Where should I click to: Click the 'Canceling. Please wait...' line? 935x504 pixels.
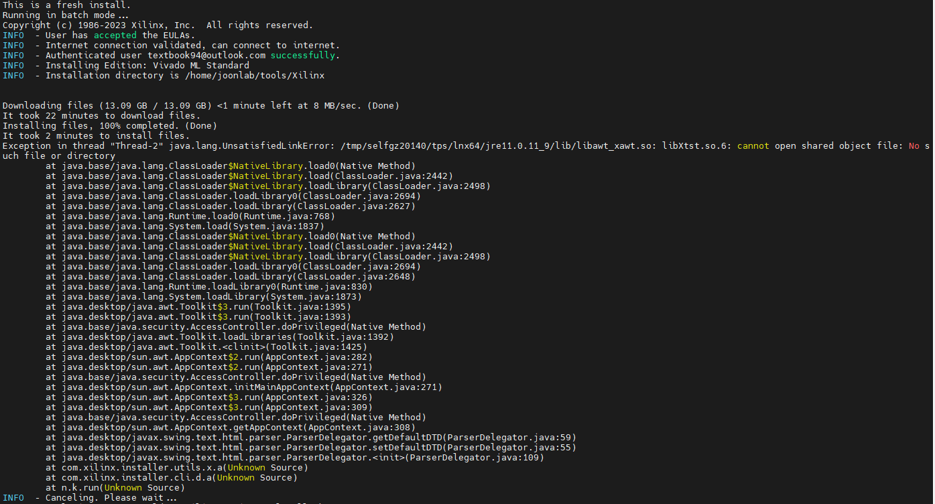point(90,498)
